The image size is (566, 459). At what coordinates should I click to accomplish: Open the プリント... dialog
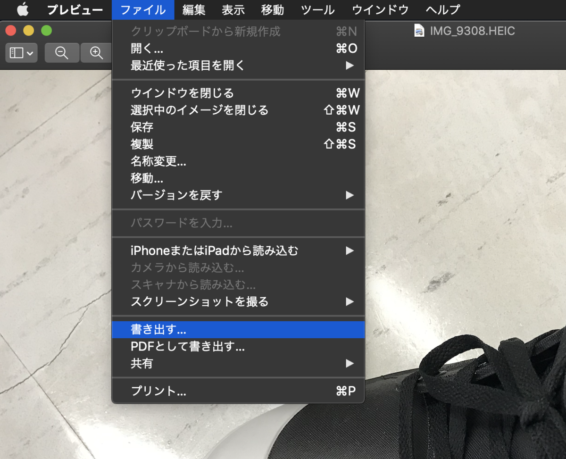(x=153, y=391)
